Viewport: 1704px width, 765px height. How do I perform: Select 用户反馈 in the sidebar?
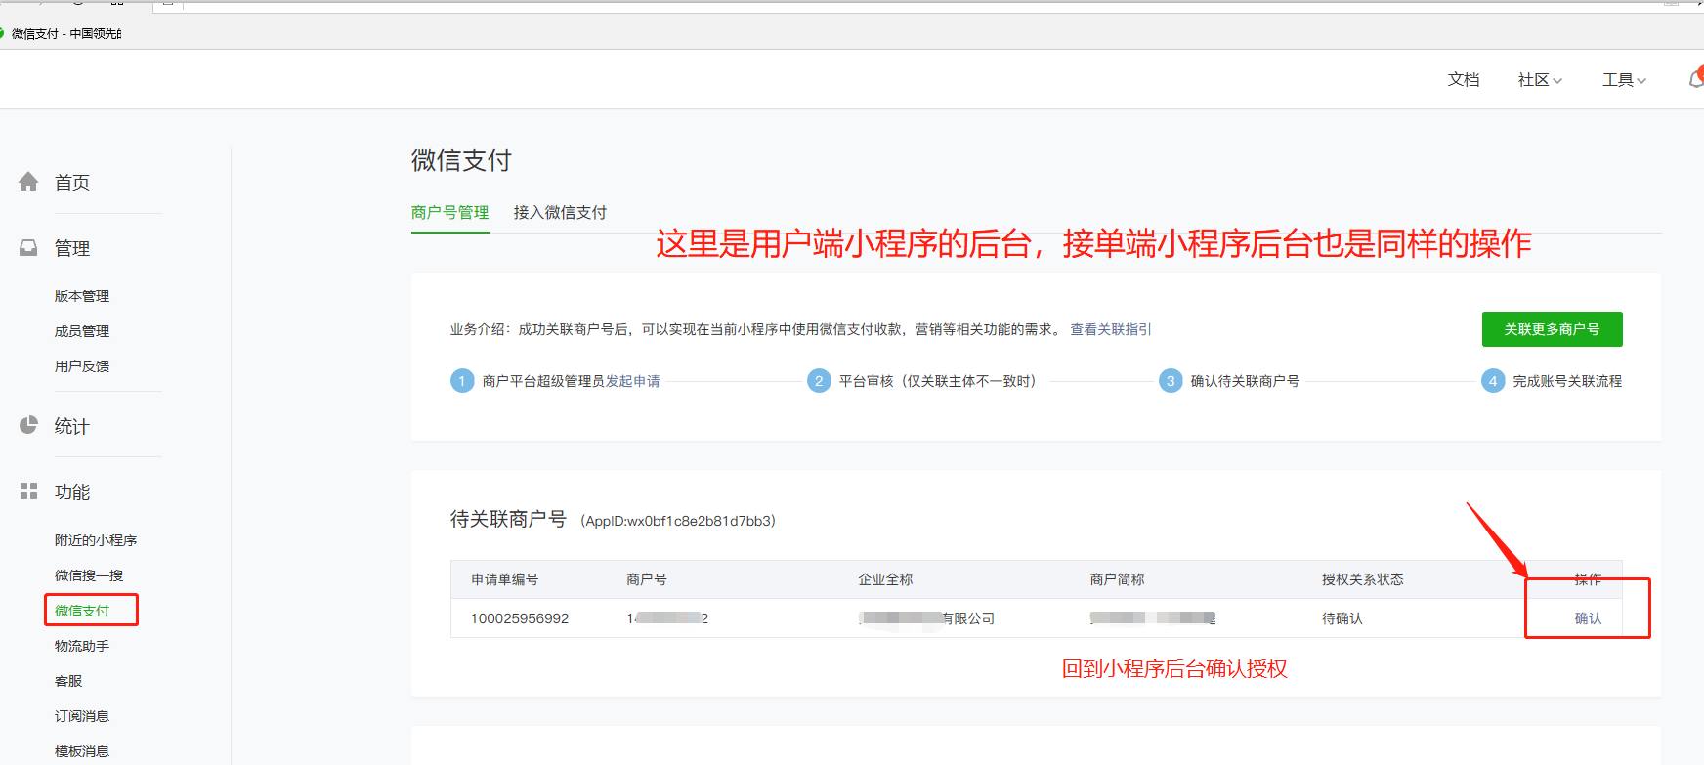click(x=82, y=366)
